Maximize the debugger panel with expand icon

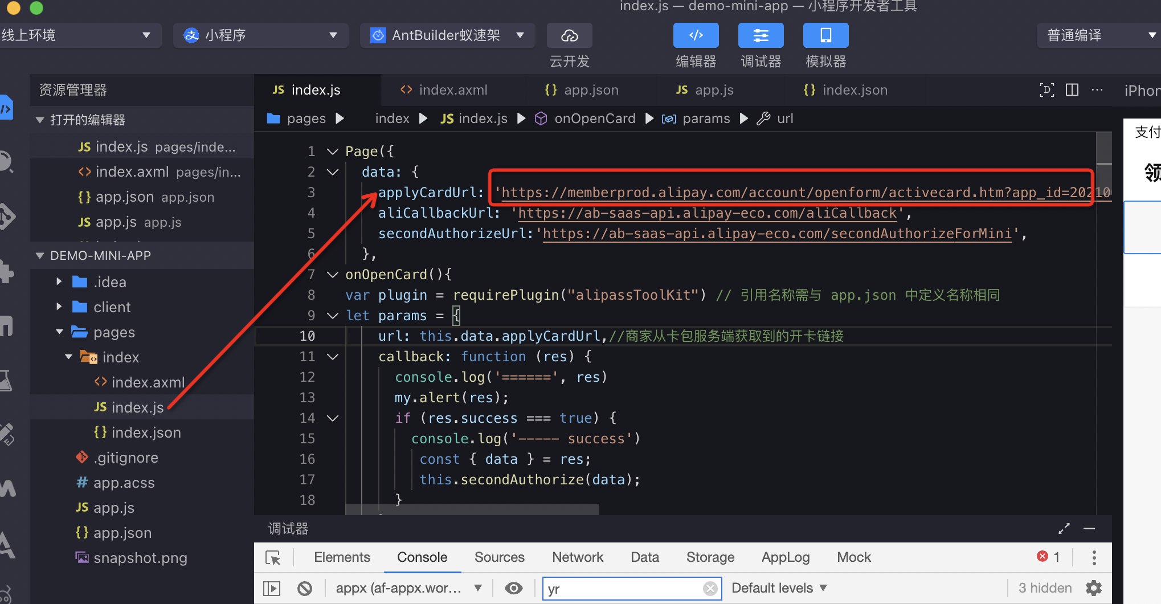click(x=1064, y=529)
